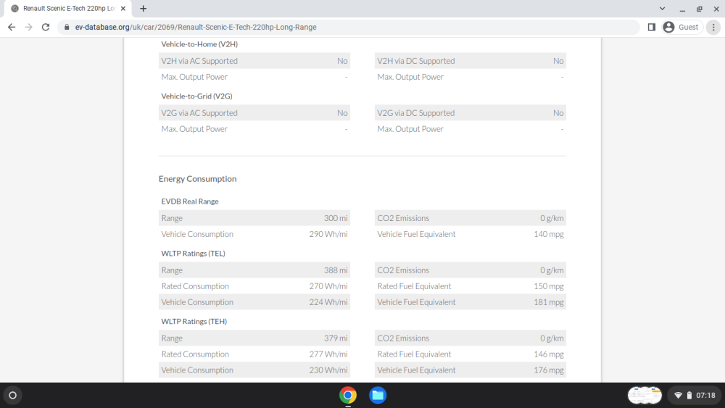This screenshot has width=725, height=408.
Task: Click the '150 mpg' rated fuel equivalent
Action: (x=548, y=286)
